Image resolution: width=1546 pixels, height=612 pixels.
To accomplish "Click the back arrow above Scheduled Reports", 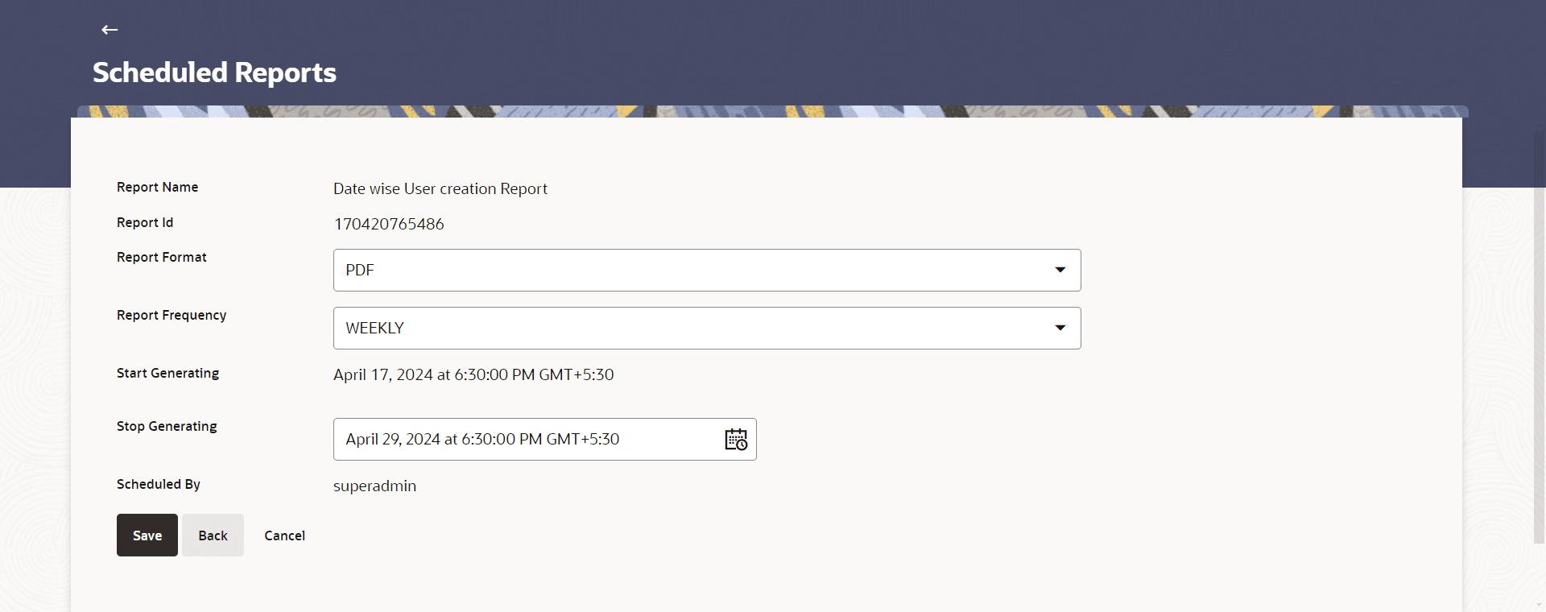I will click(x=110, y=30).
